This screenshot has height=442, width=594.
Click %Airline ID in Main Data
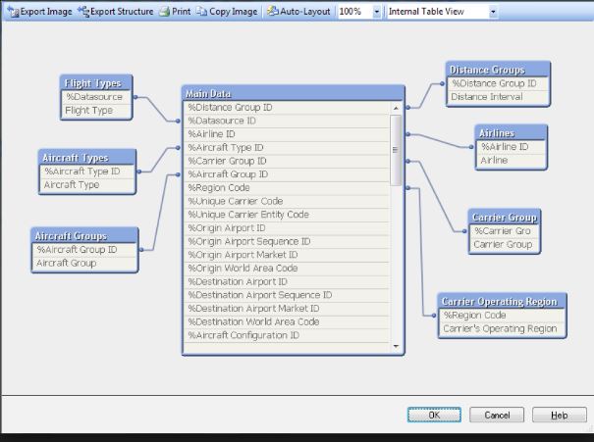[287, 134]
